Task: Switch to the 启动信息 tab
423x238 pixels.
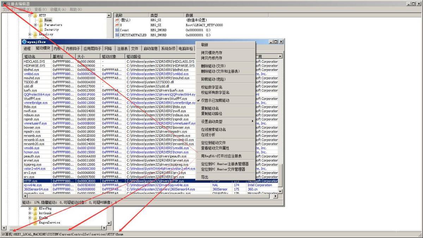Action: click(x=151, y=48)
